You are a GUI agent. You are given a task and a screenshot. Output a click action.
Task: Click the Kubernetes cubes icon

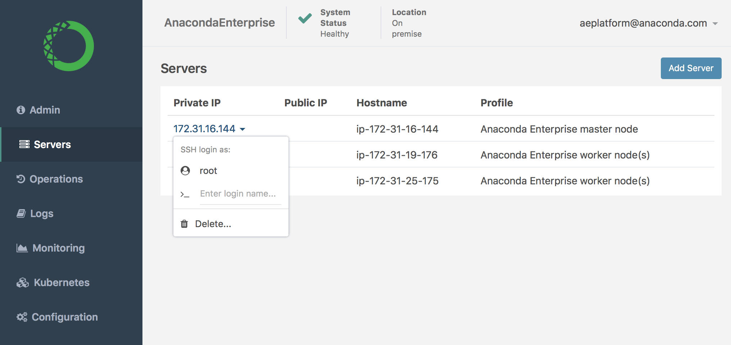tap(23, 283)
